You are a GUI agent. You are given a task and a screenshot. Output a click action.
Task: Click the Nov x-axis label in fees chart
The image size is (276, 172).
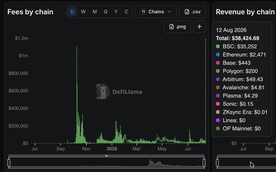[86, 149]
